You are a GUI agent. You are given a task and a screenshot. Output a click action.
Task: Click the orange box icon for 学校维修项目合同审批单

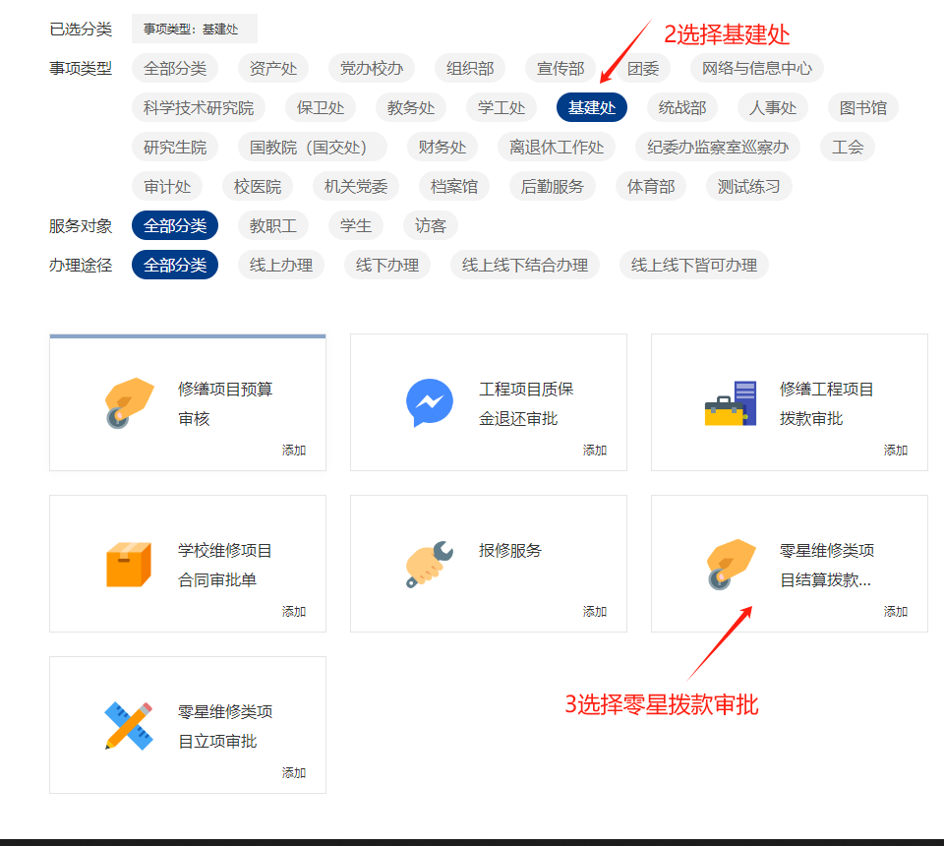pos(129,565)
